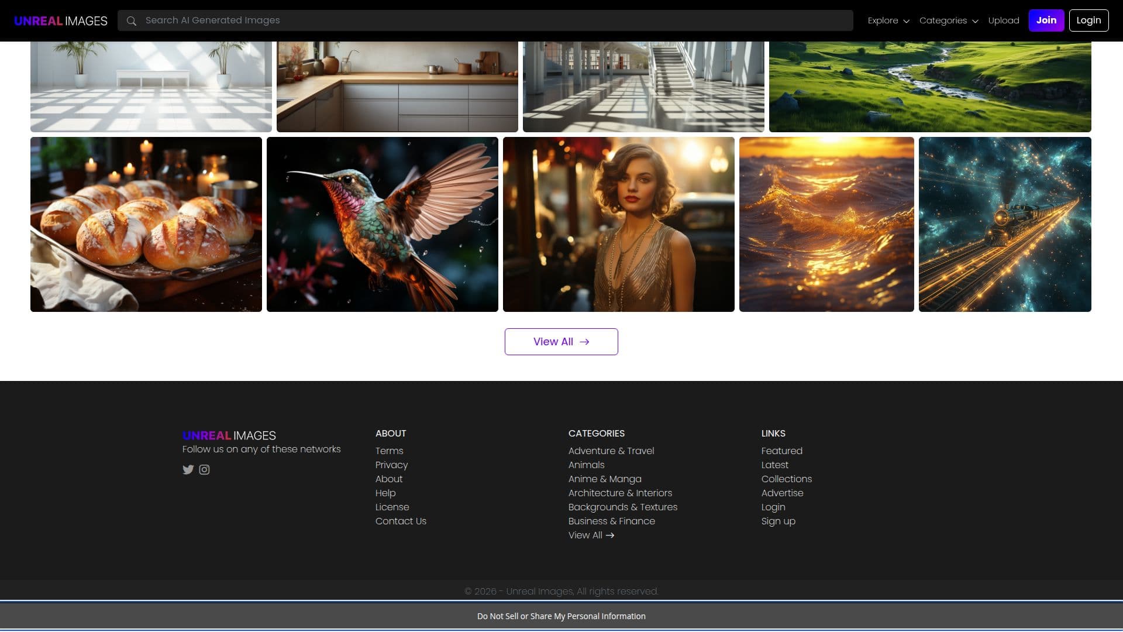
Task: Open the Collections footer link
Action: (786, 479)
